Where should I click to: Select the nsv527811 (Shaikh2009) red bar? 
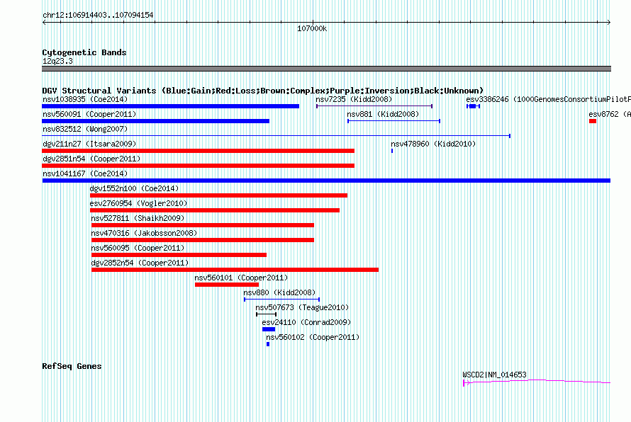pos(203,225)
